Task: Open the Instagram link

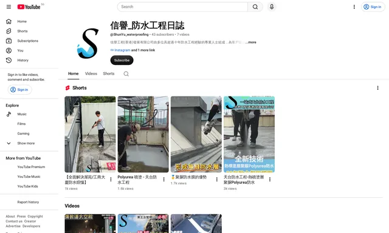Action: click(122, 50)
